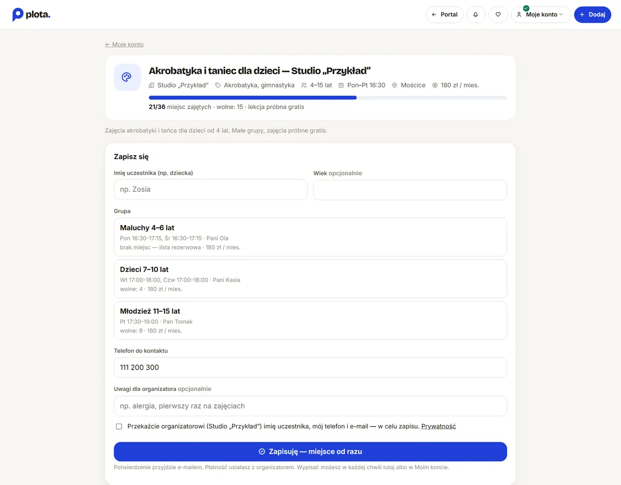Screen dimensions: 621x485
Task: Go back to Portal
Action: [x=445, y=14]
